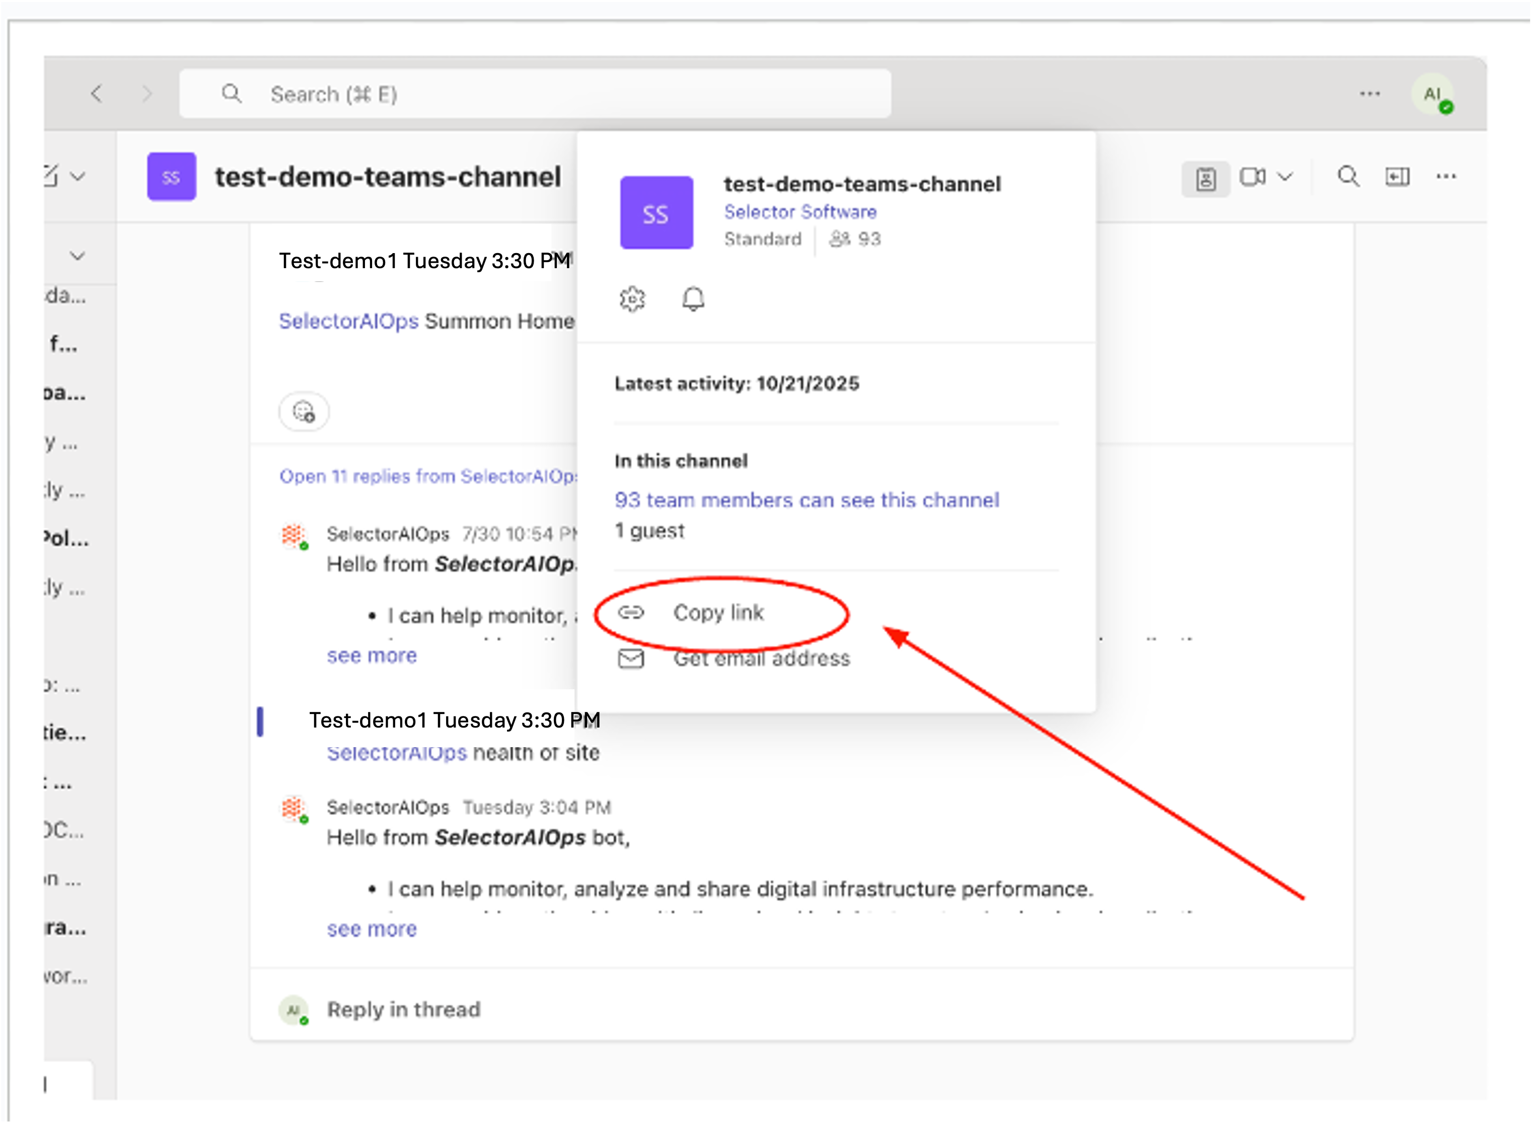Click SelectorAIOps mention before health of site
This screenshot has width=1532, height=1123.
[x=397, y=753]
